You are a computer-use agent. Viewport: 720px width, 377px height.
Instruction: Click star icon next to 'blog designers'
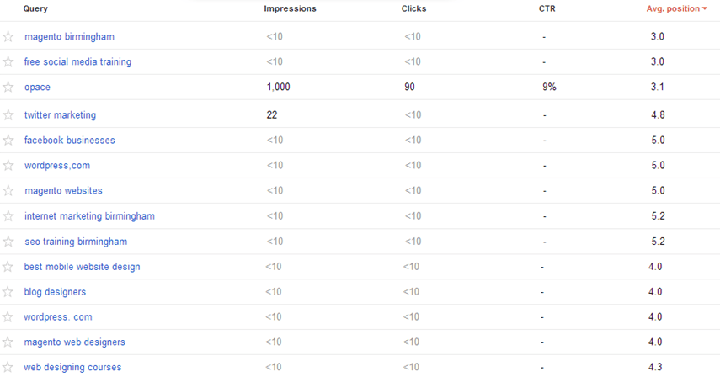[x=8, y=291]
